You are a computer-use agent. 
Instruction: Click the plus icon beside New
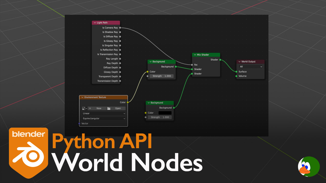tap(90, 108)
